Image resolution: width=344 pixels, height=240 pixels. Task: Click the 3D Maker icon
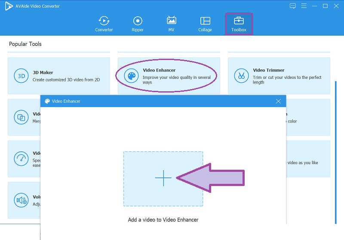[x=21, y=76]
